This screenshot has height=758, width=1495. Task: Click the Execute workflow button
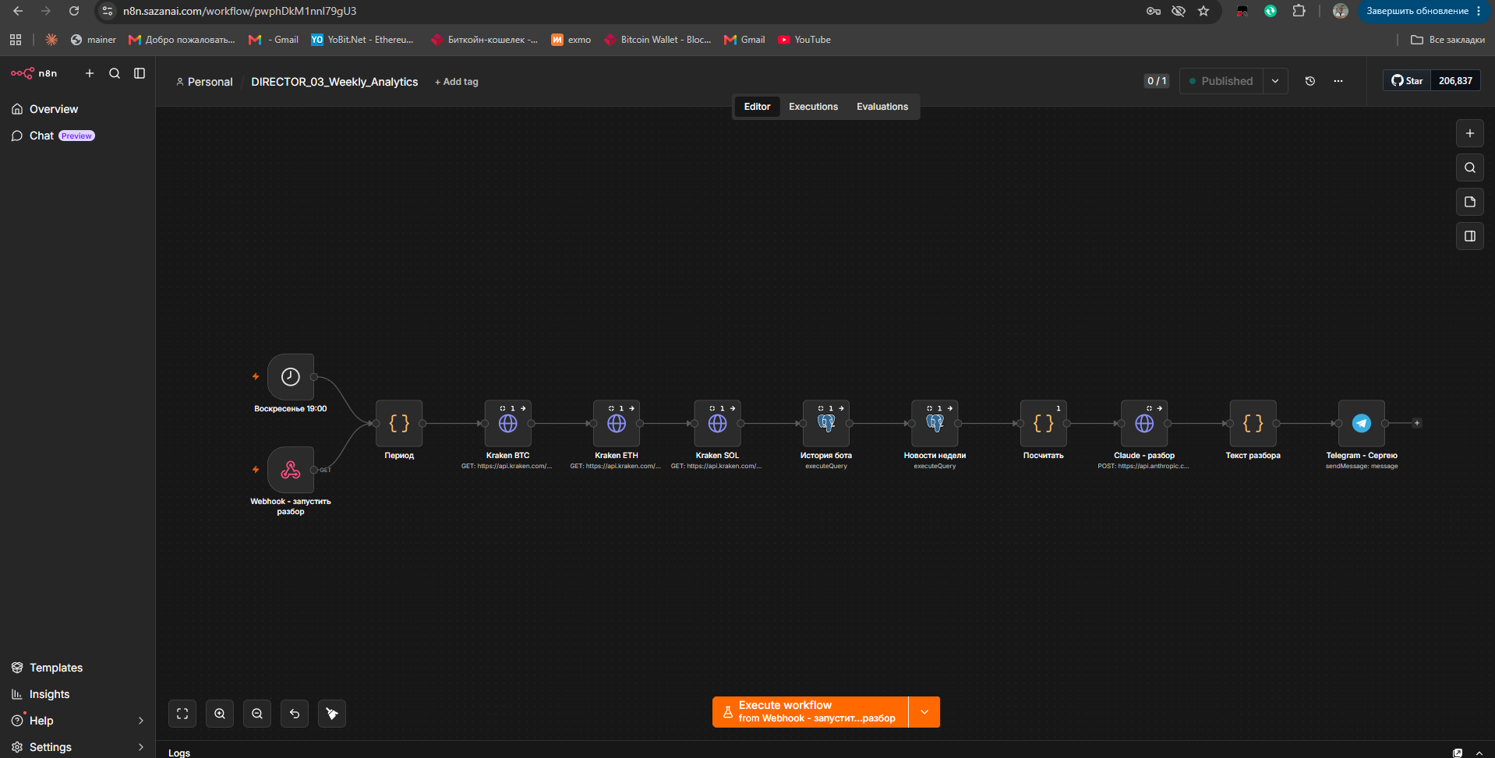pyautogui.click(x=811, y=712)
